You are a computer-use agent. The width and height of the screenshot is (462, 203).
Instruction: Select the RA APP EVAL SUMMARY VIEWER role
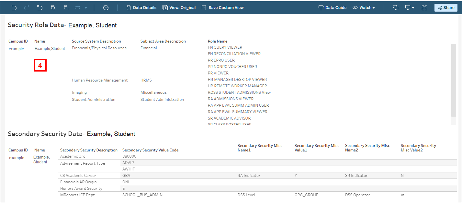coord(238,112)
